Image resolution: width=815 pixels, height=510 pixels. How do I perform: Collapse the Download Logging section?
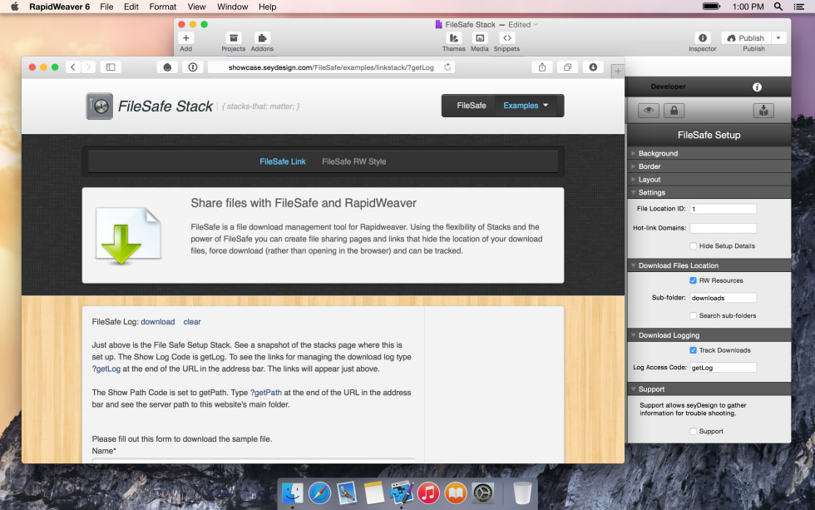709,335
